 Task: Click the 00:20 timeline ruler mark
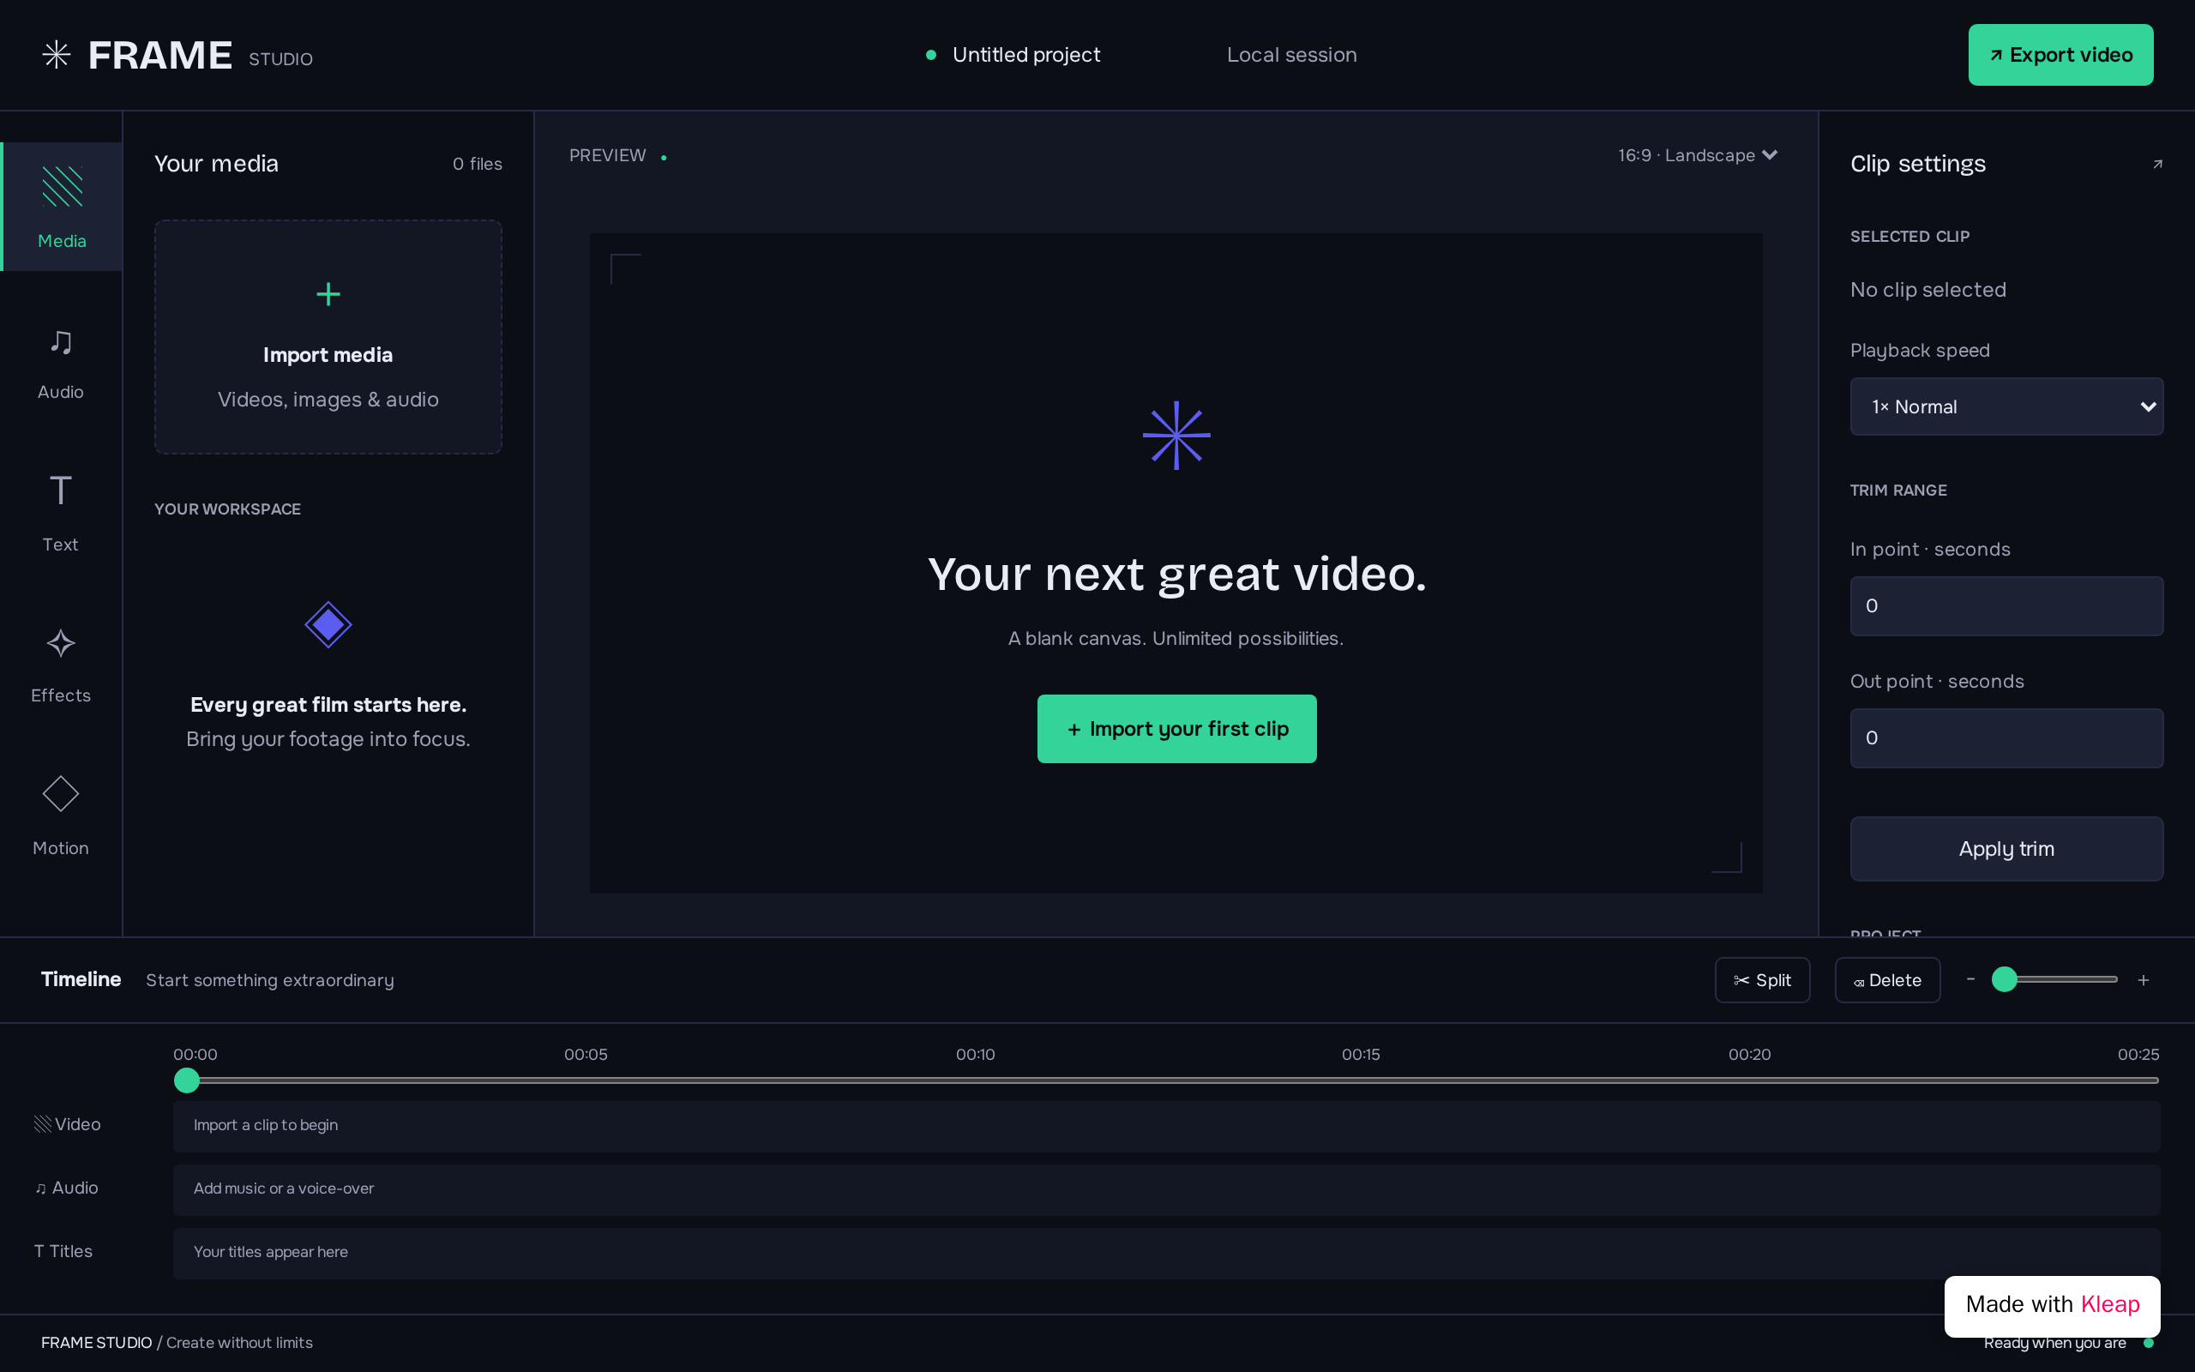tap(1750, 1055)
